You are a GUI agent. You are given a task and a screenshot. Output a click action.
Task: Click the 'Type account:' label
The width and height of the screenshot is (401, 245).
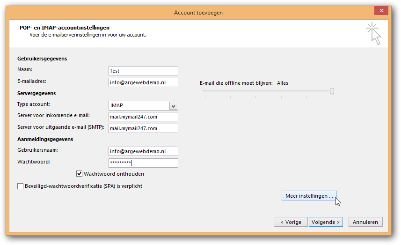(34, 104)
